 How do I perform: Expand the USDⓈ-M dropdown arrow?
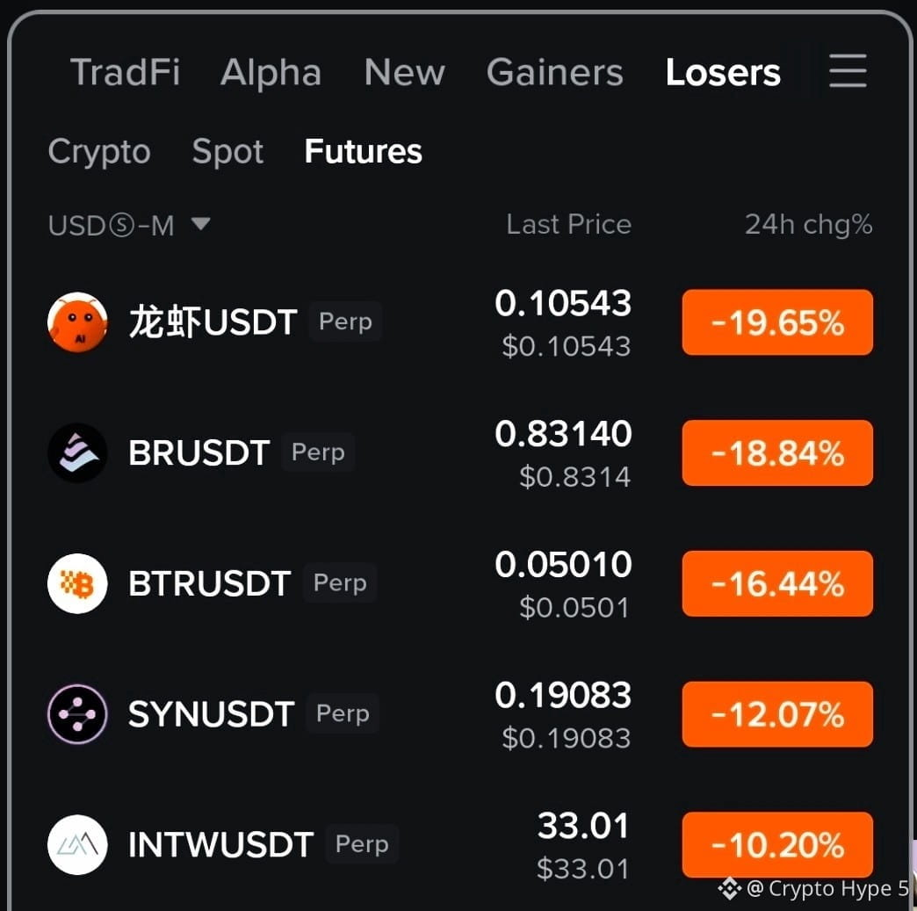[x=200, y=224]
